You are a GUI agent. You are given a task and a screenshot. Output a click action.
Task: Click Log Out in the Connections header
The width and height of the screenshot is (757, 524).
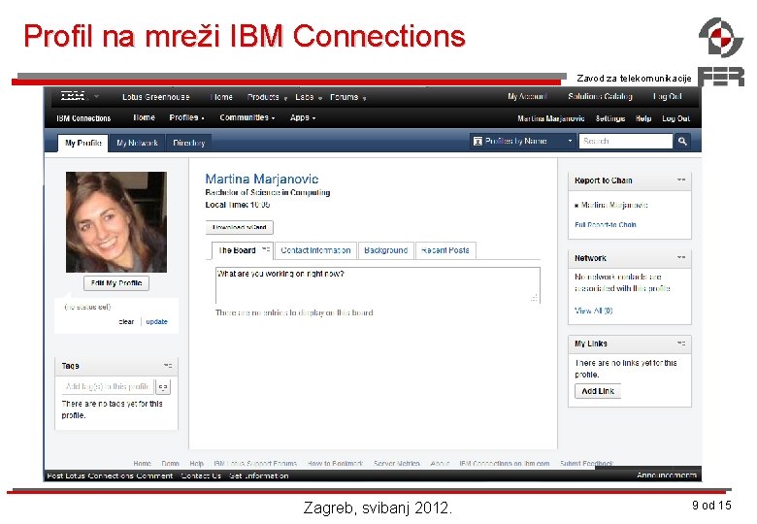675,118
